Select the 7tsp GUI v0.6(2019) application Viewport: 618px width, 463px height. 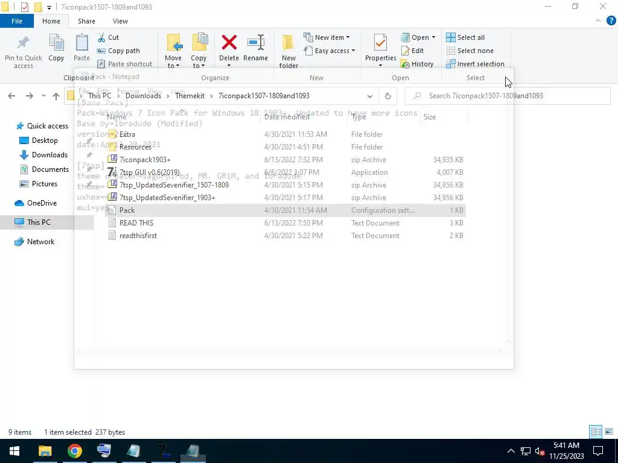click(285, 172)
